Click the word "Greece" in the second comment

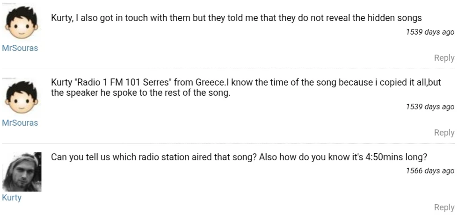tap(210, 83)
